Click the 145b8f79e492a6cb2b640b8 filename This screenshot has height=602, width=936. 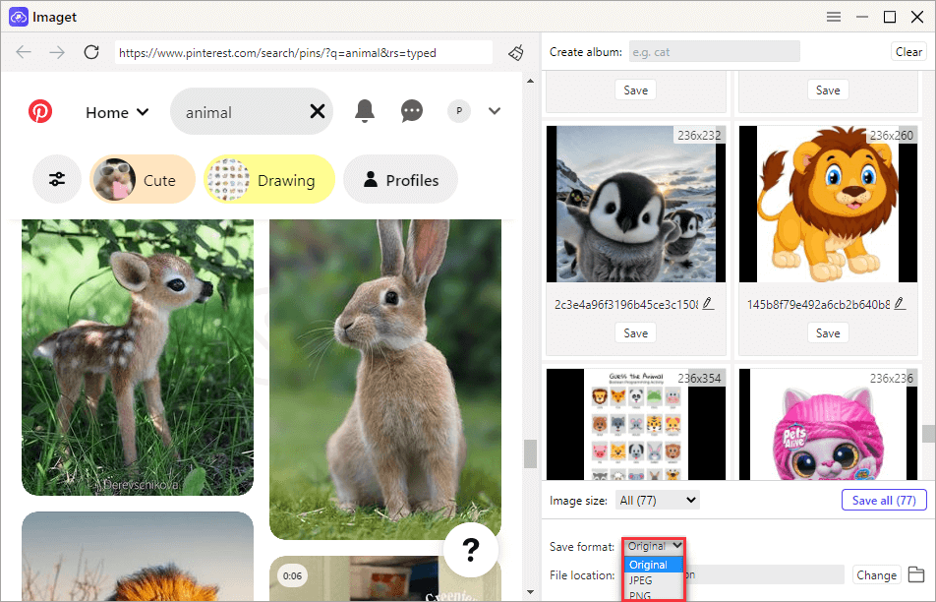[x=818, y=305]
